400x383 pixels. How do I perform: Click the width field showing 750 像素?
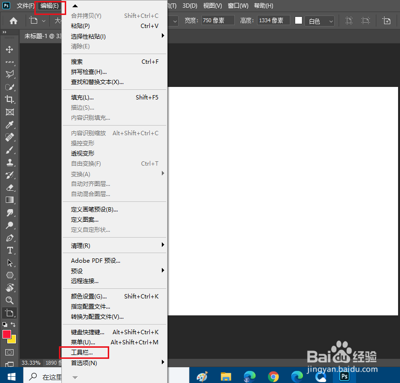[x=218, y=20]
